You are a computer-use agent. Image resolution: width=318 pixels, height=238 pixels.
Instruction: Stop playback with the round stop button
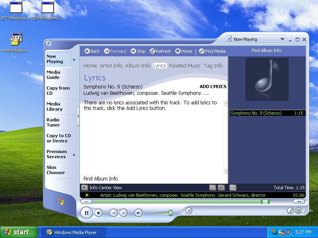[99, 213]
